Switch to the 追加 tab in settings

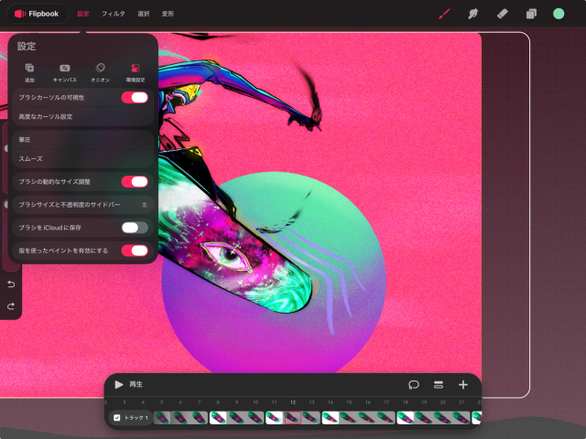tap(29, 72)
